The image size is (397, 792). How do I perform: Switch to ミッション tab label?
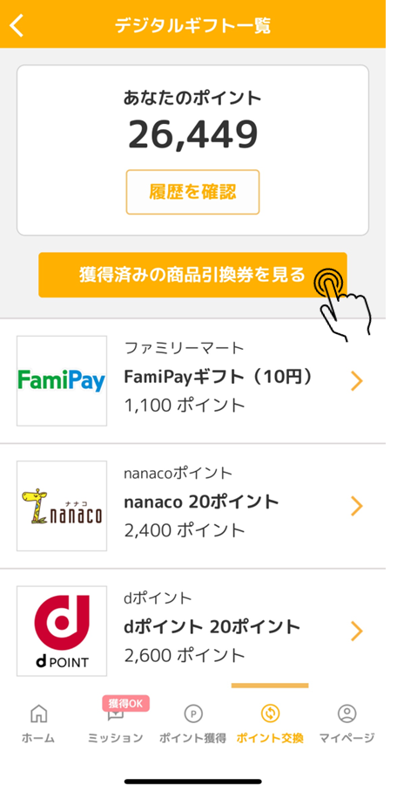click(x=116, y=738)
